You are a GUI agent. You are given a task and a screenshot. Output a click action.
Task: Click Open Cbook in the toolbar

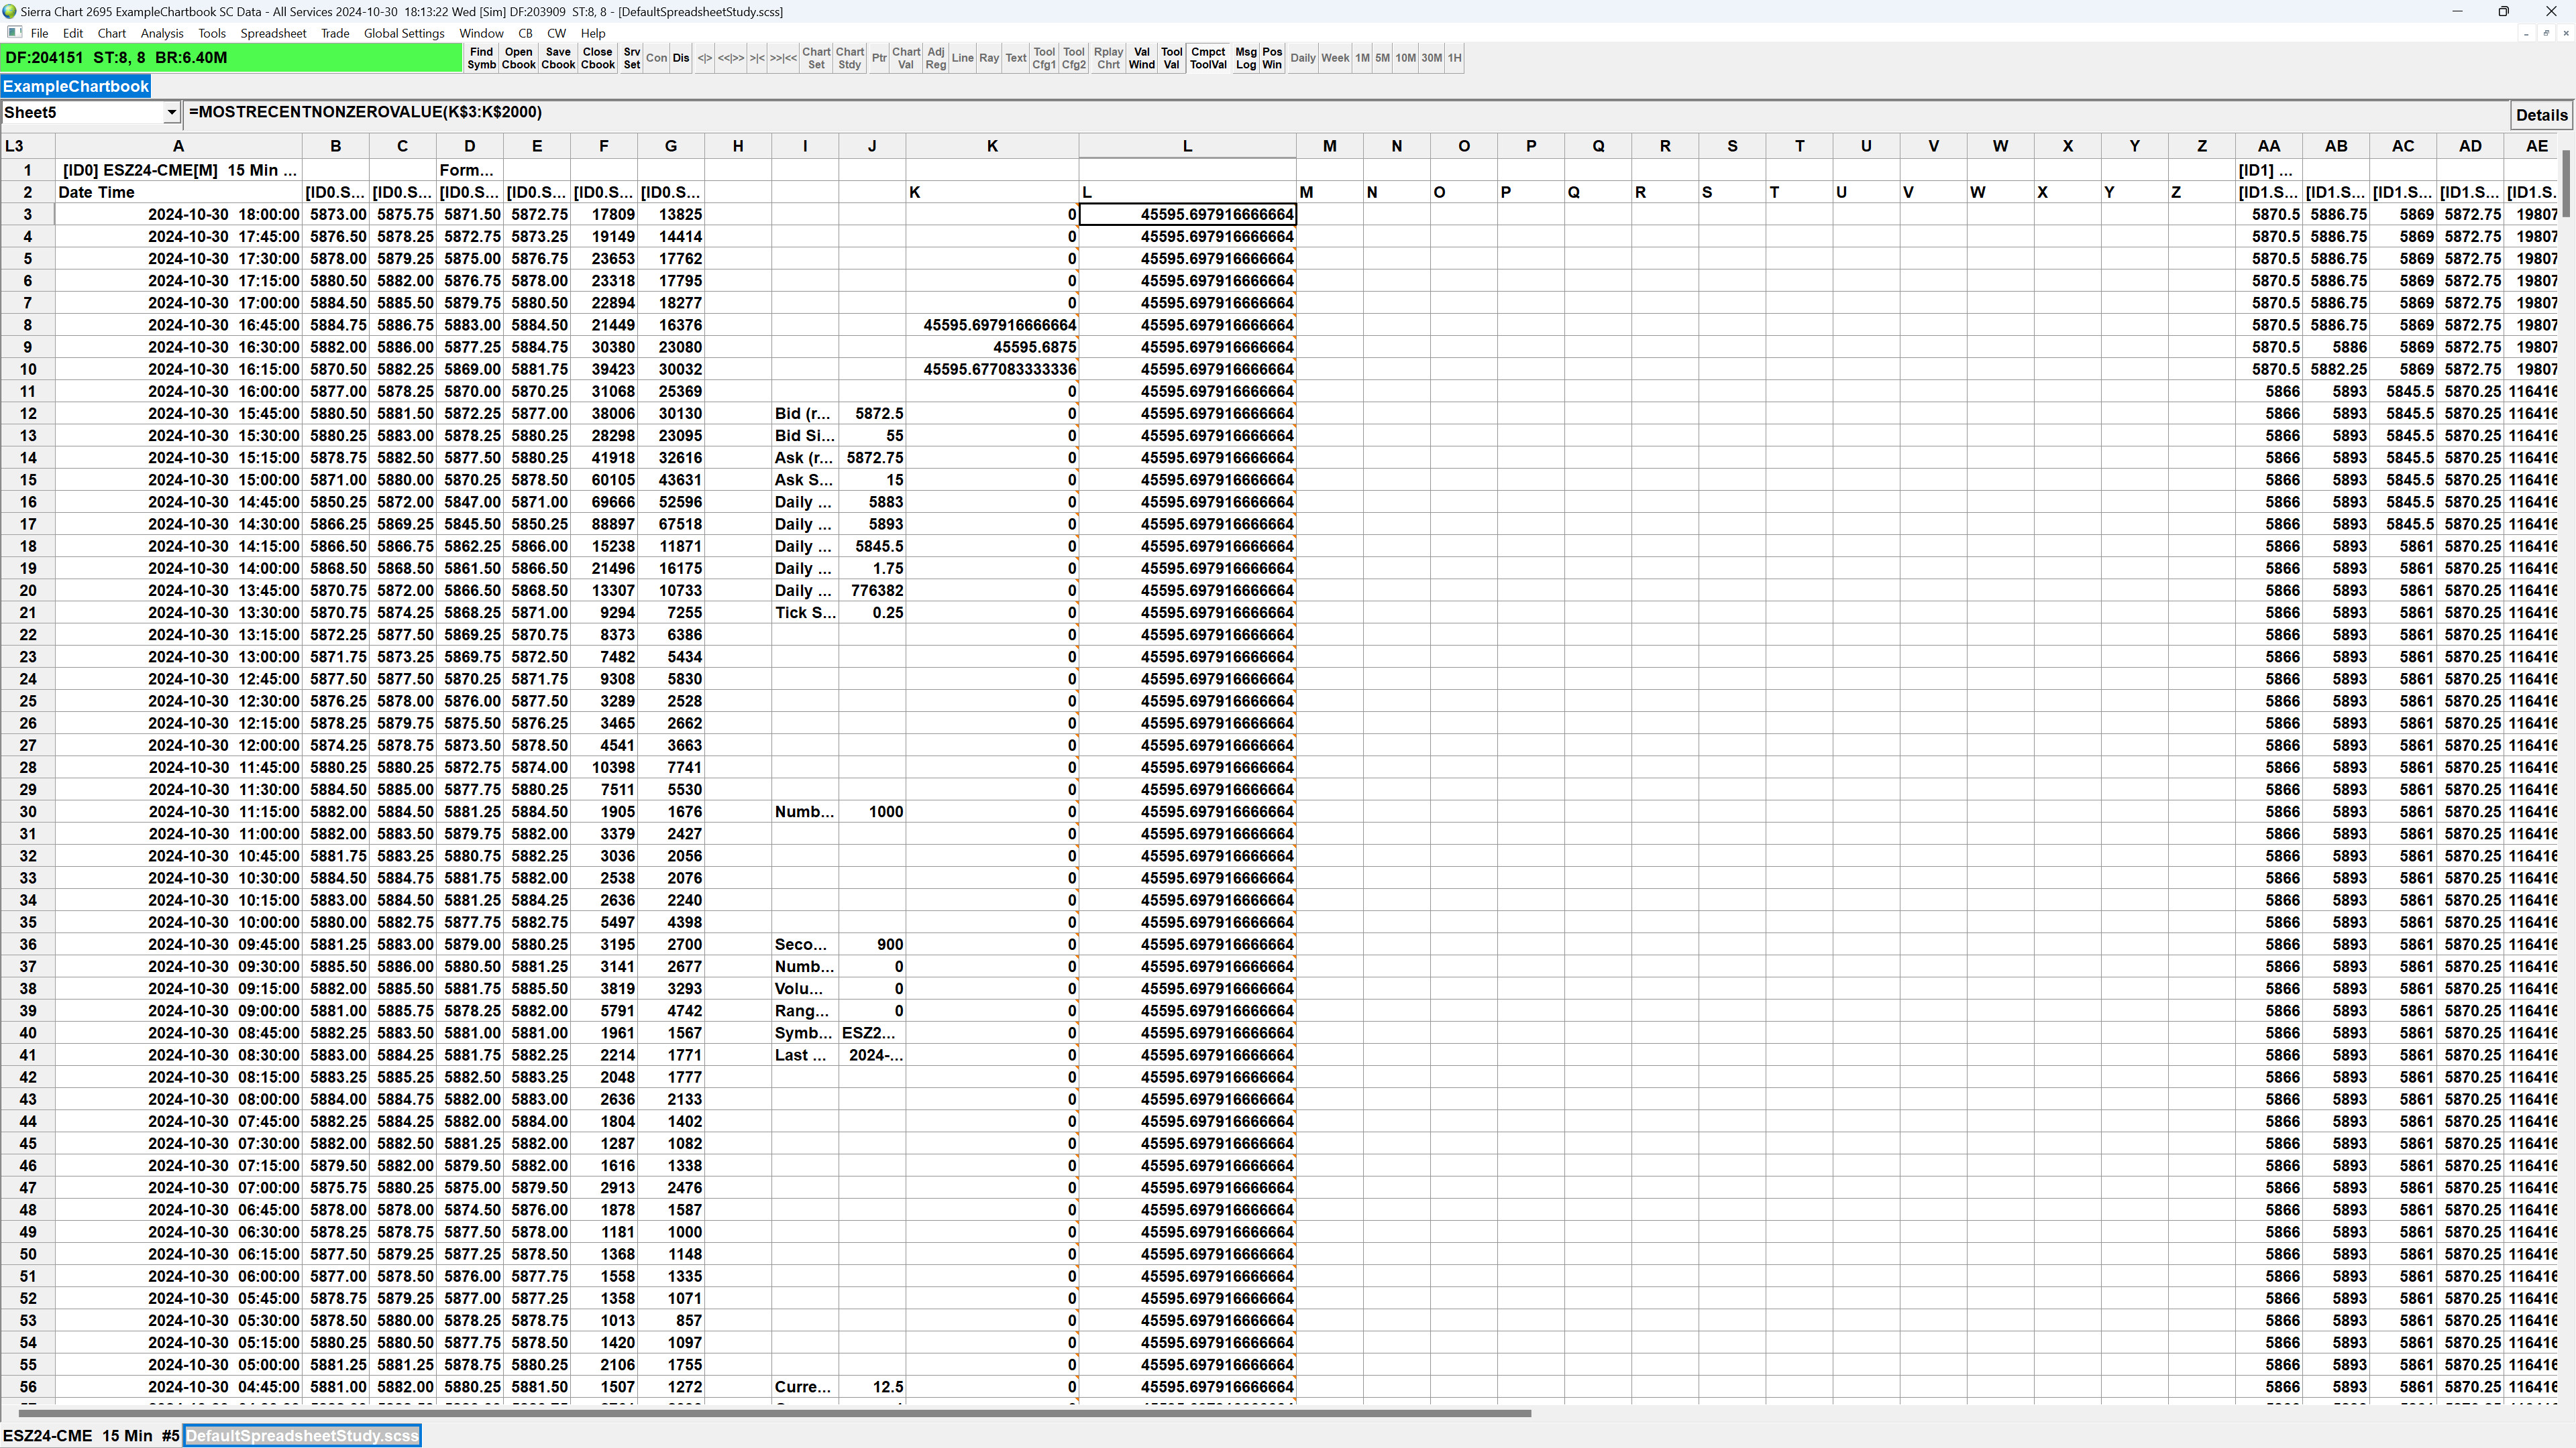(518, 58)
